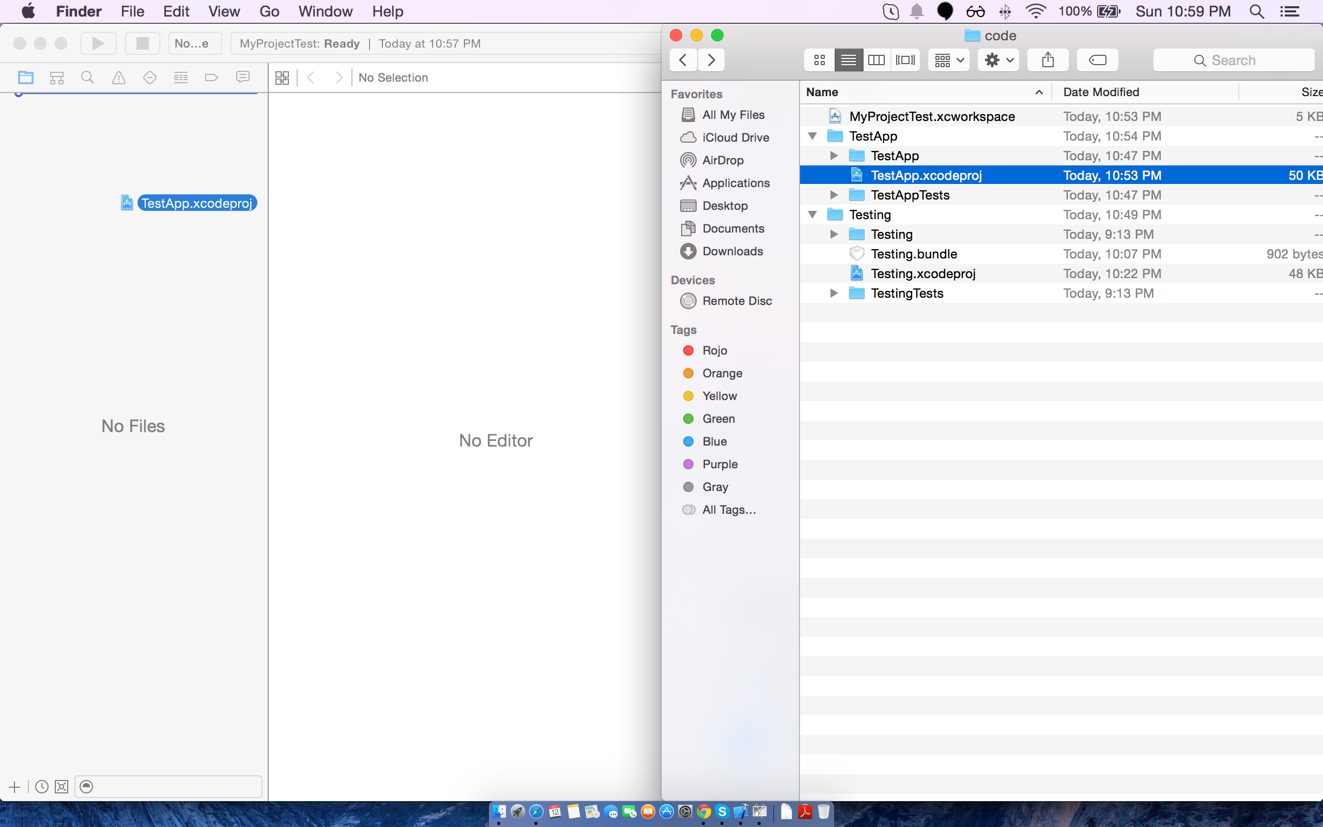Open the Go menu
Image resolution: width=1323 pixels, height=827 pixels.
[x=269, y=11]
